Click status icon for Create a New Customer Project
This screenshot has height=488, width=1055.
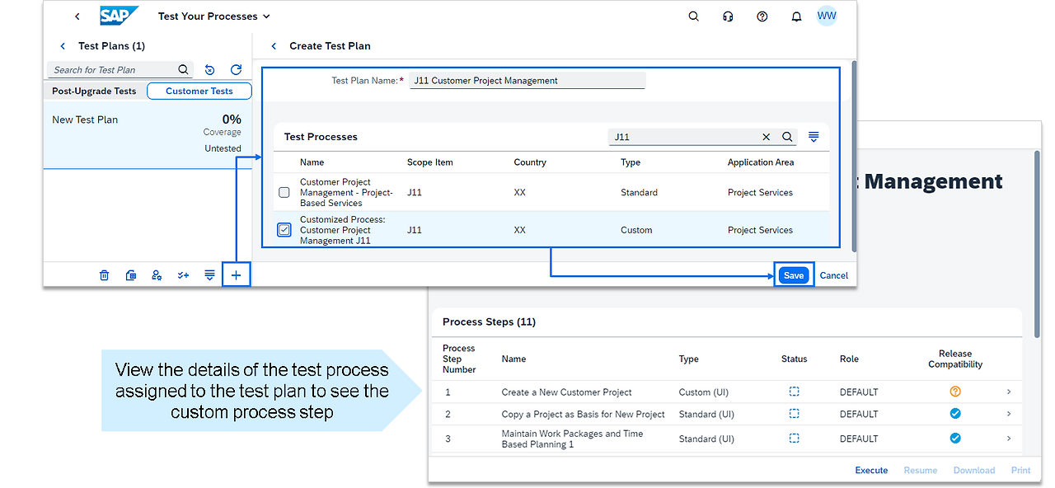(795, 392)
